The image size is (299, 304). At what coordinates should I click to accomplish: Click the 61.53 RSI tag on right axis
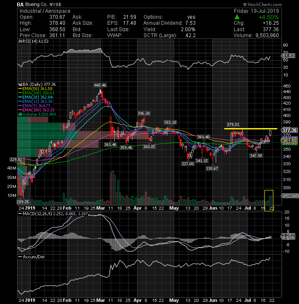point(288,56)
